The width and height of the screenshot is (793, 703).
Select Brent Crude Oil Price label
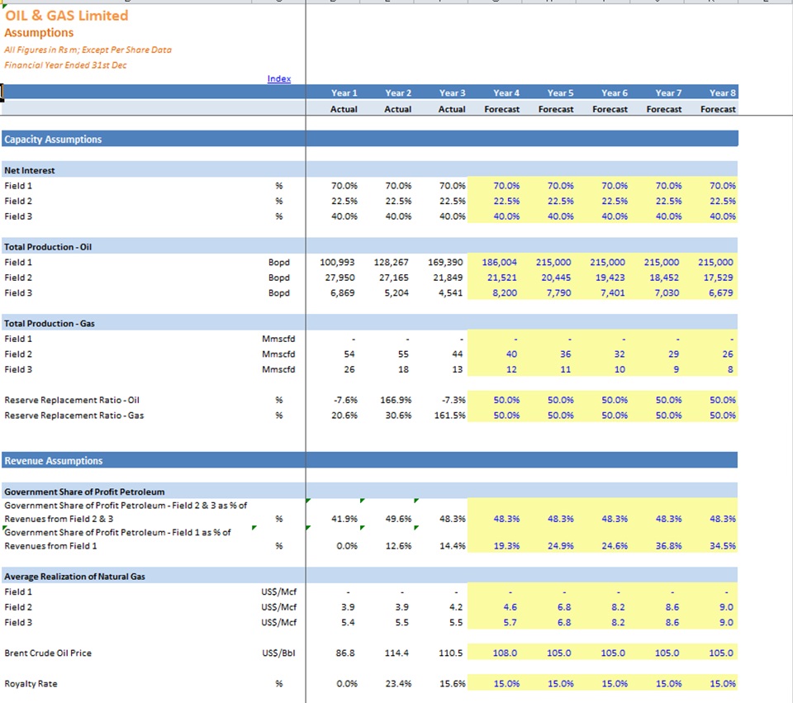[x=48, y=653]
